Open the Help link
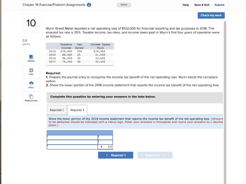This screenshot has height=184, width=246. click(x=185, y=5)
